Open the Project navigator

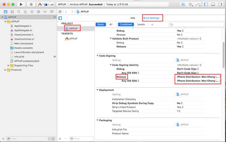[x=6, y=12]
